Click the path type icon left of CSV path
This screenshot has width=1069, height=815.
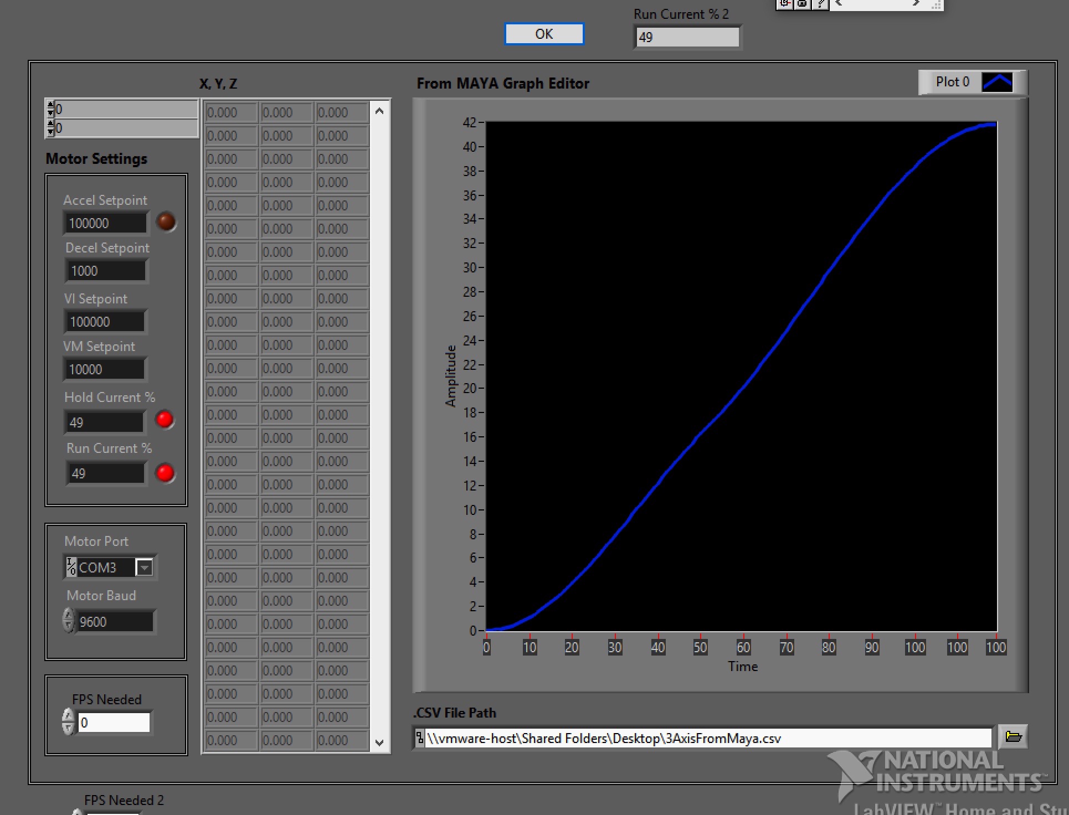pyautogui.click(x=419, y=738)
